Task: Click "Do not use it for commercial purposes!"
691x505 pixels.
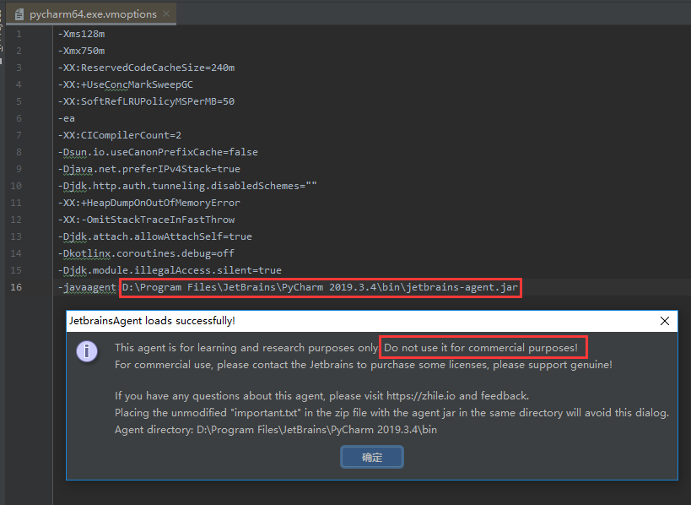Action: pyautogui.click(x=481, y=348)
